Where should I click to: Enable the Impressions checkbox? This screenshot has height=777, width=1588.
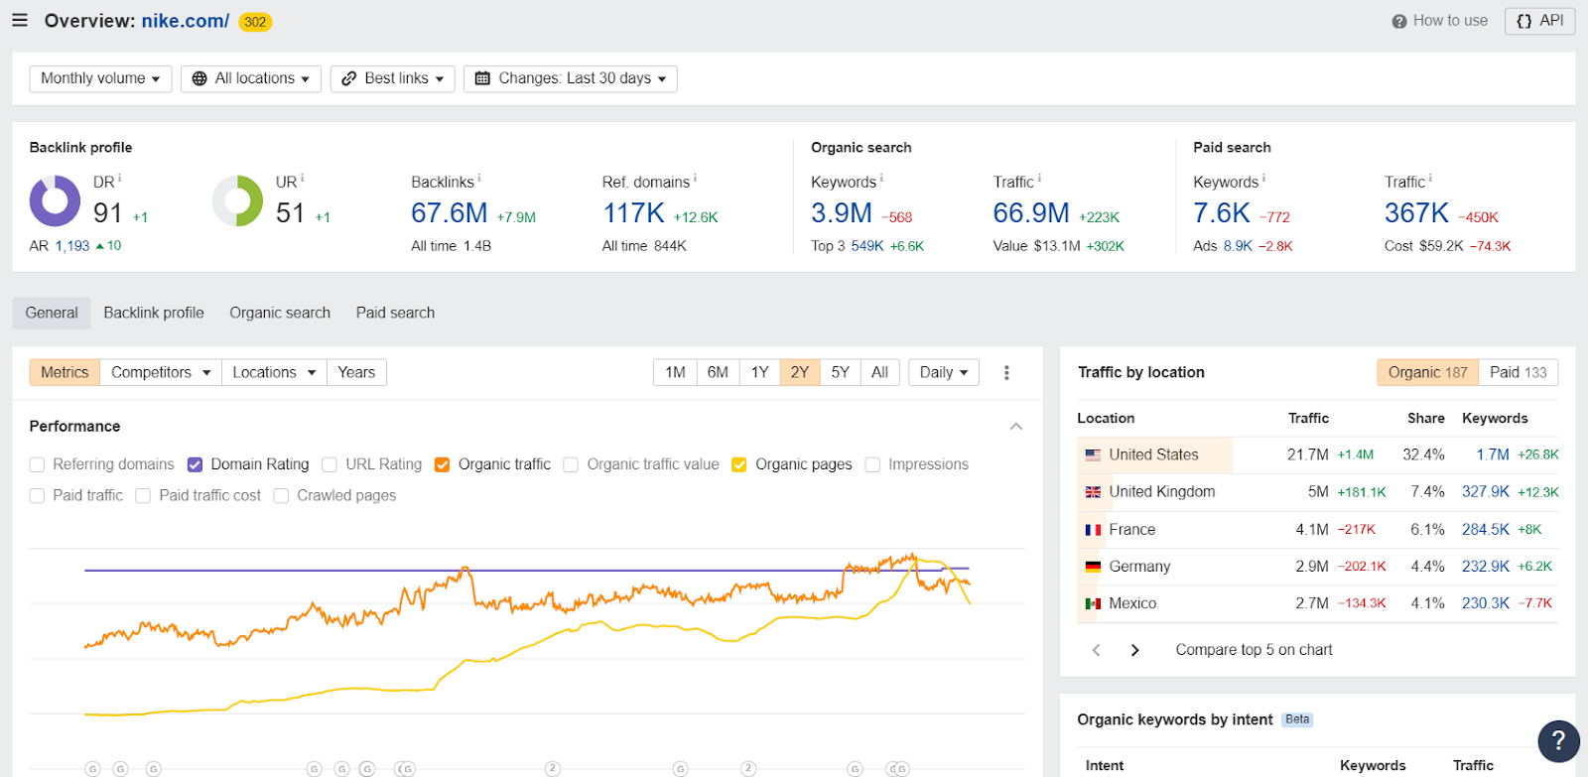coord(872,464)
